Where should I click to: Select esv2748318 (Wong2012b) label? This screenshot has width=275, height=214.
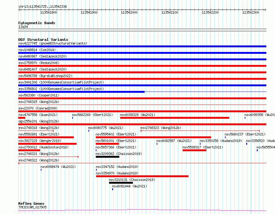39,128
